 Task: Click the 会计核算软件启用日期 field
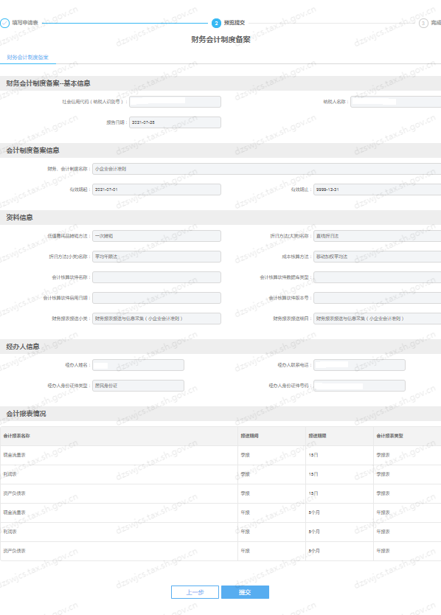156,298
